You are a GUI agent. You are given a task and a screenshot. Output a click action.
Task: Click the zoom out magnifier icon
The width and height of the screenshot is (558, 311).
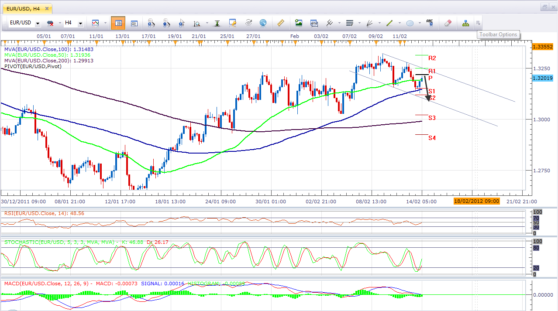(167, 23)
